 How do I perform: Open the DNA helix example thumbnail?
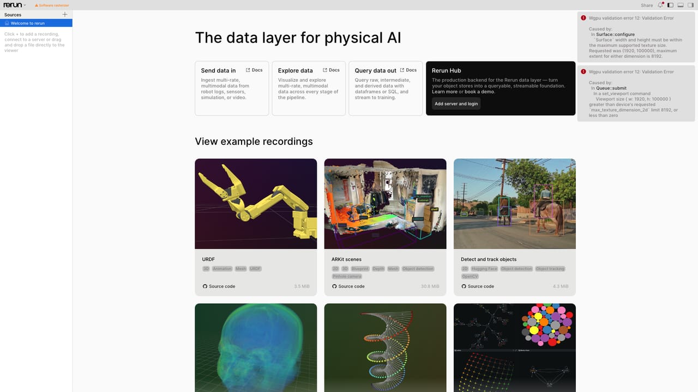385,347
